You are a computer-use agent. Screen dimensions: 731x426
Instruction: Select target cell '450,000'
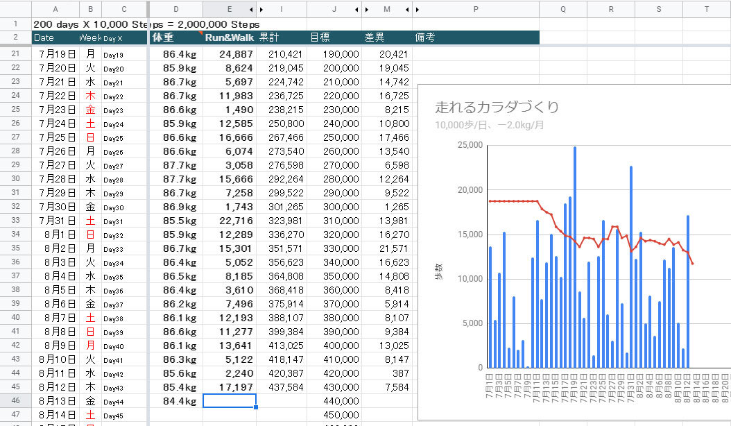(334, 415)
